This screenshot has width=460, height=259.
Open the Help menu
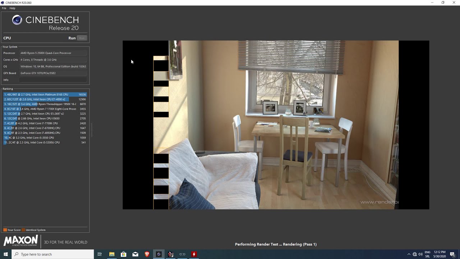[x=12, y=8]
